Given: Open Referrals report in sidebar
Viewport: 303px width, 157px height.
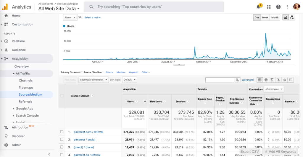Looking at the screenshot, I should [25, 102].
